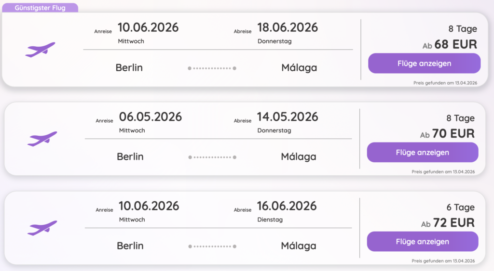This screenshot has height=271, width=494.
Task: Select the 06.05.2026 Anreise date
Action: point(151,117)
